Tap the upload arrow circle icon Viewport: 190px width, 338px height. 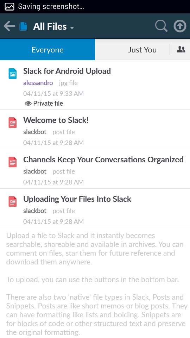tap(180, 26)
